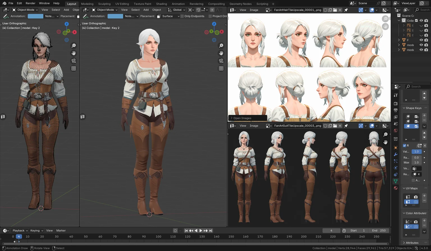
Task: Click the zoom magnifier in the main viewport
Action: coord(221,46)
